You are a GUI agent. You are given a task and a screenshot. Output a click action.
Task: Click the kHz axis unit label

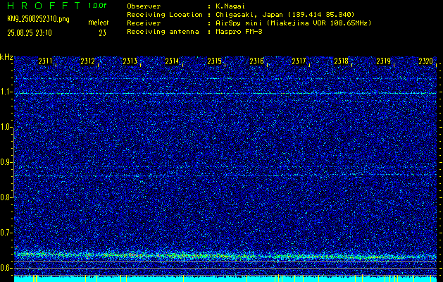coord(6,57)
